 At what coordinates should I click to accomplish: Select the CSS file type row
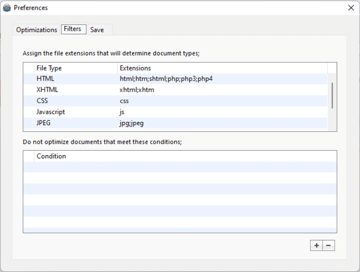42,101
